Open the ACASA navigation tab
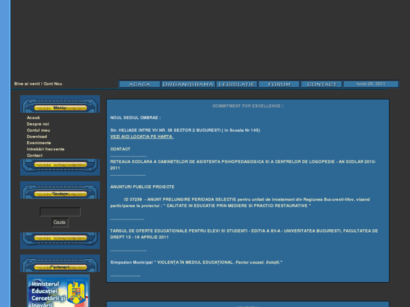The image size is (410, 307). 140,84
